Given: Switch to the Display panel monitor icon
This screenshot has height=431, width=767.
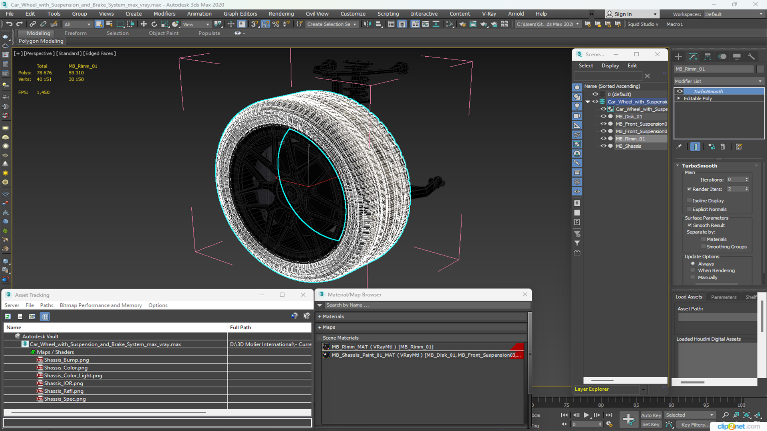Looking at the screenshot, I should 737,56.
